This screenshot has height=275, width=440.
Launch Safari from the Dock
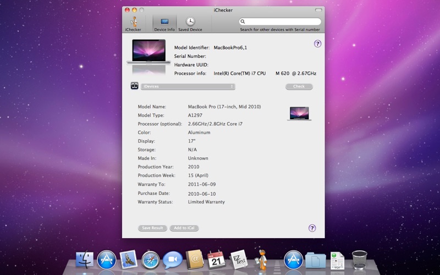tap(150, 260)
